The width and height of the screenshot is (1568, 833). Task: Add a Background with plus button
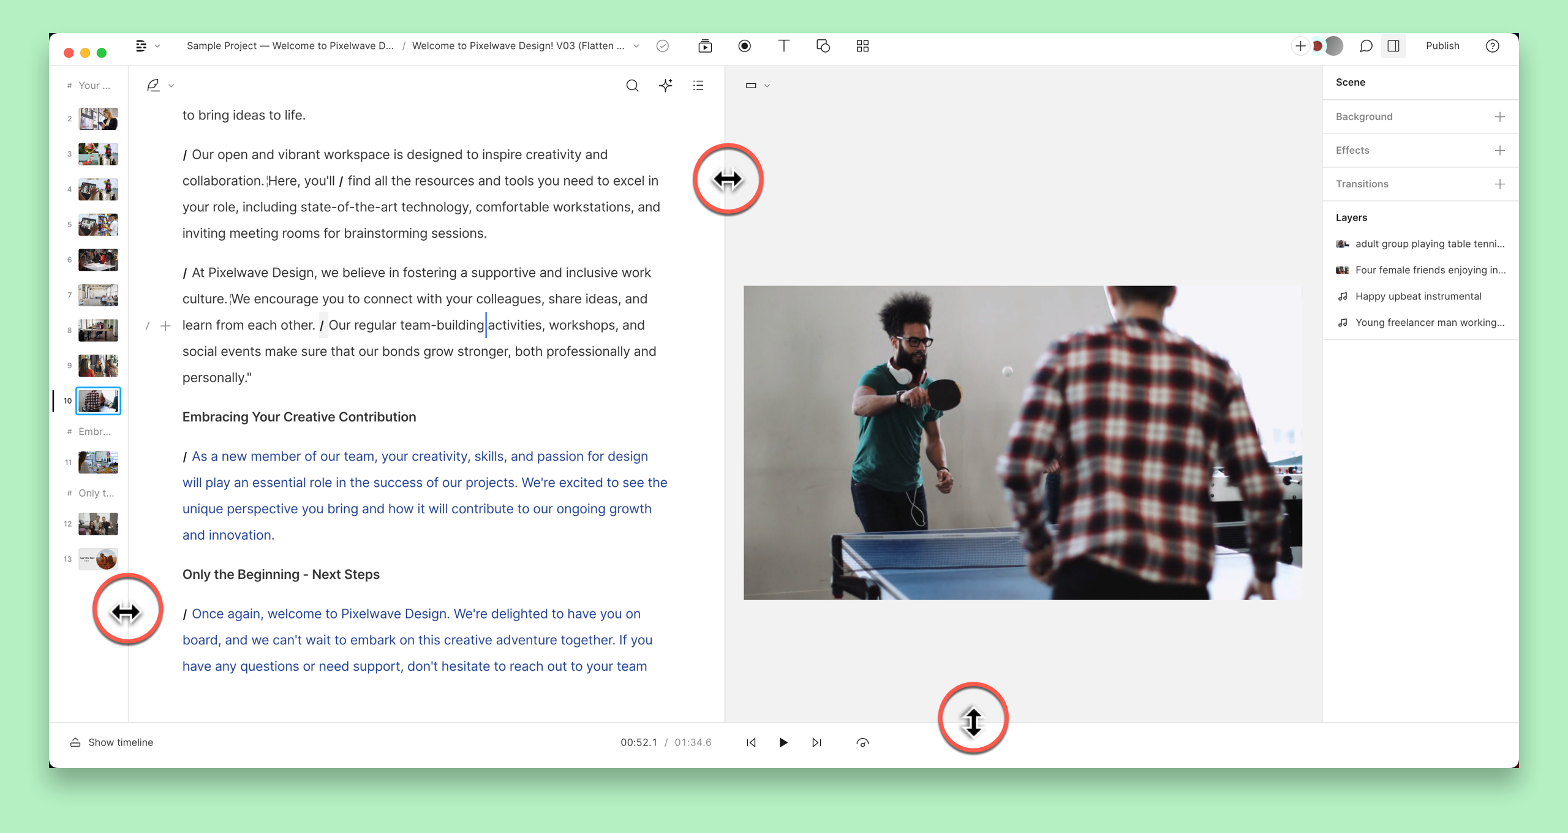point(1500,116)
